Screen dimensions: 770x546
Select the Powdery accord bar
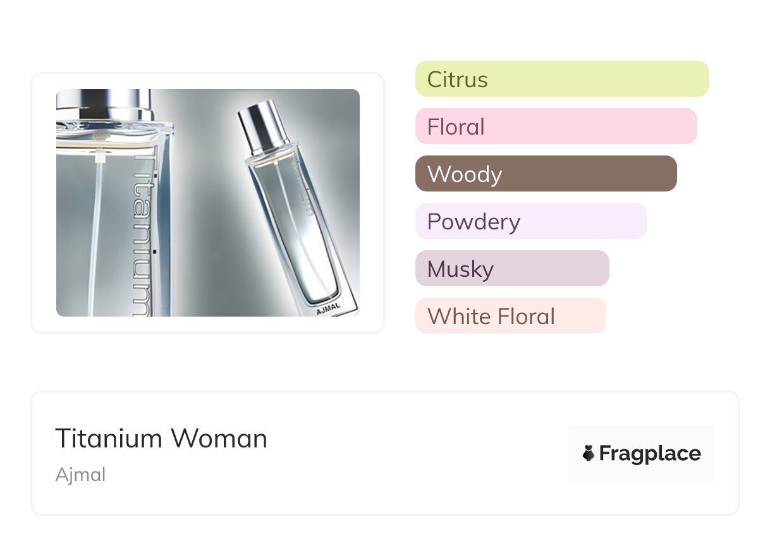coord(531,221)
